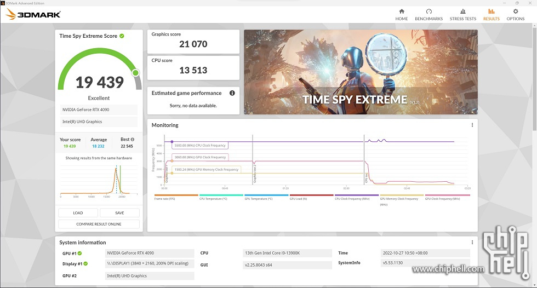Click the Average score 18 232
Viewport: 537px width, 288px height.
[x=98, y=146]
